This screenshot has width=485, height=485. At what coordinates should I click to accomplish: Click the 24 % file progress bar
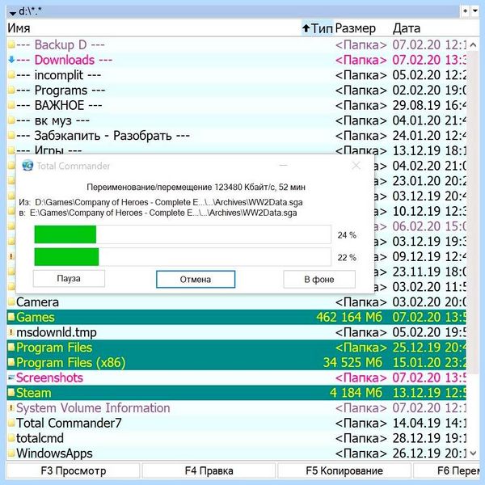[183, 234]
